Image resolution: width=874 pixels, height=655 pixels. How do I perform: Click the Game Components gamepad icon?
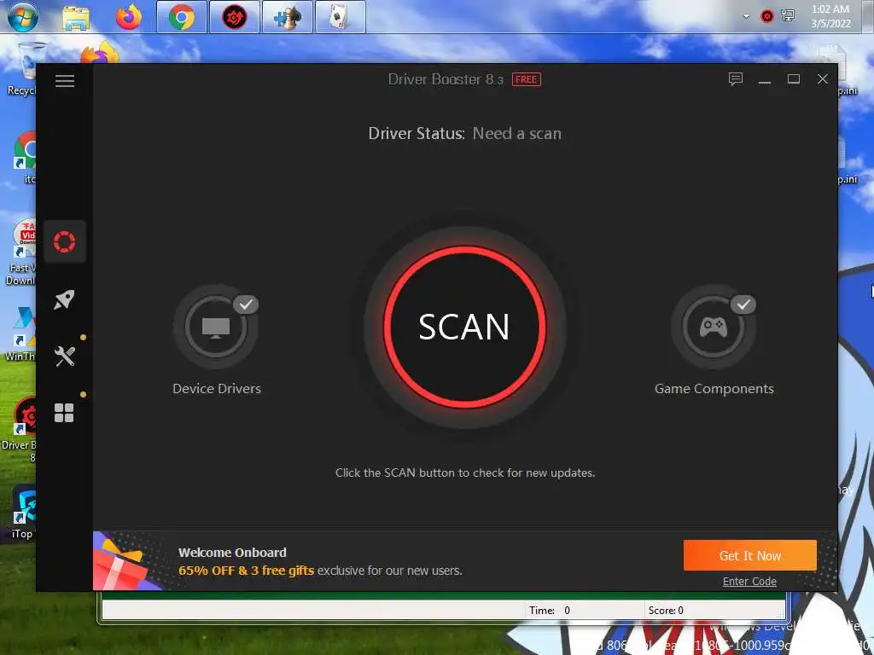713,327
